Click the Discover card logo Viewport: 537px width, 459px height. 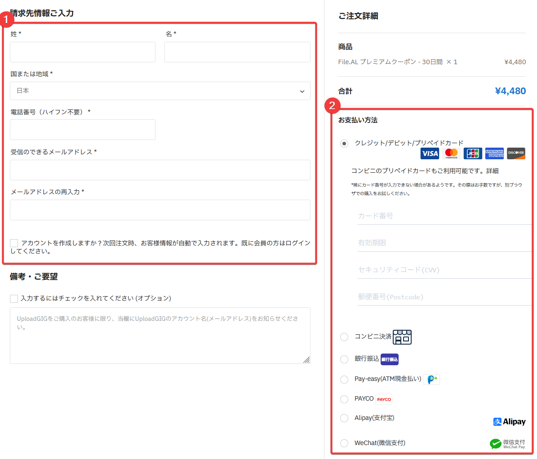[x=516, y=153]
